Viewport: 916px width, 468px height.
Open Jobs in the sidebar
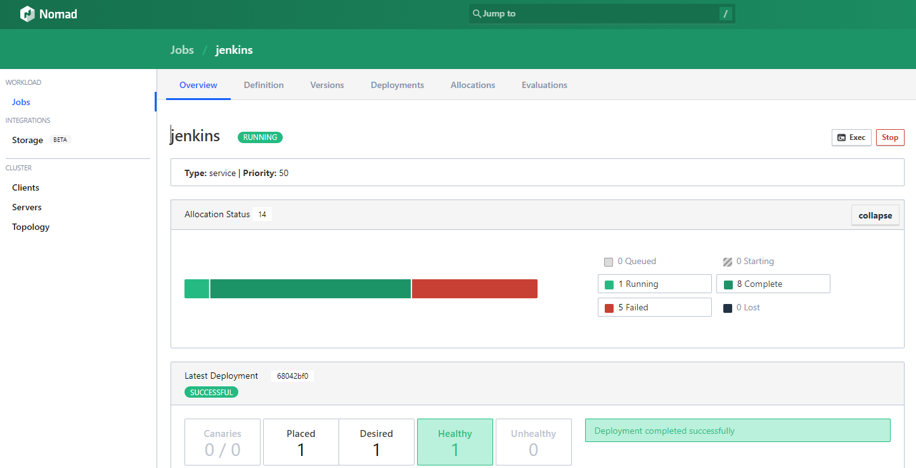click(x=21, y=102)
